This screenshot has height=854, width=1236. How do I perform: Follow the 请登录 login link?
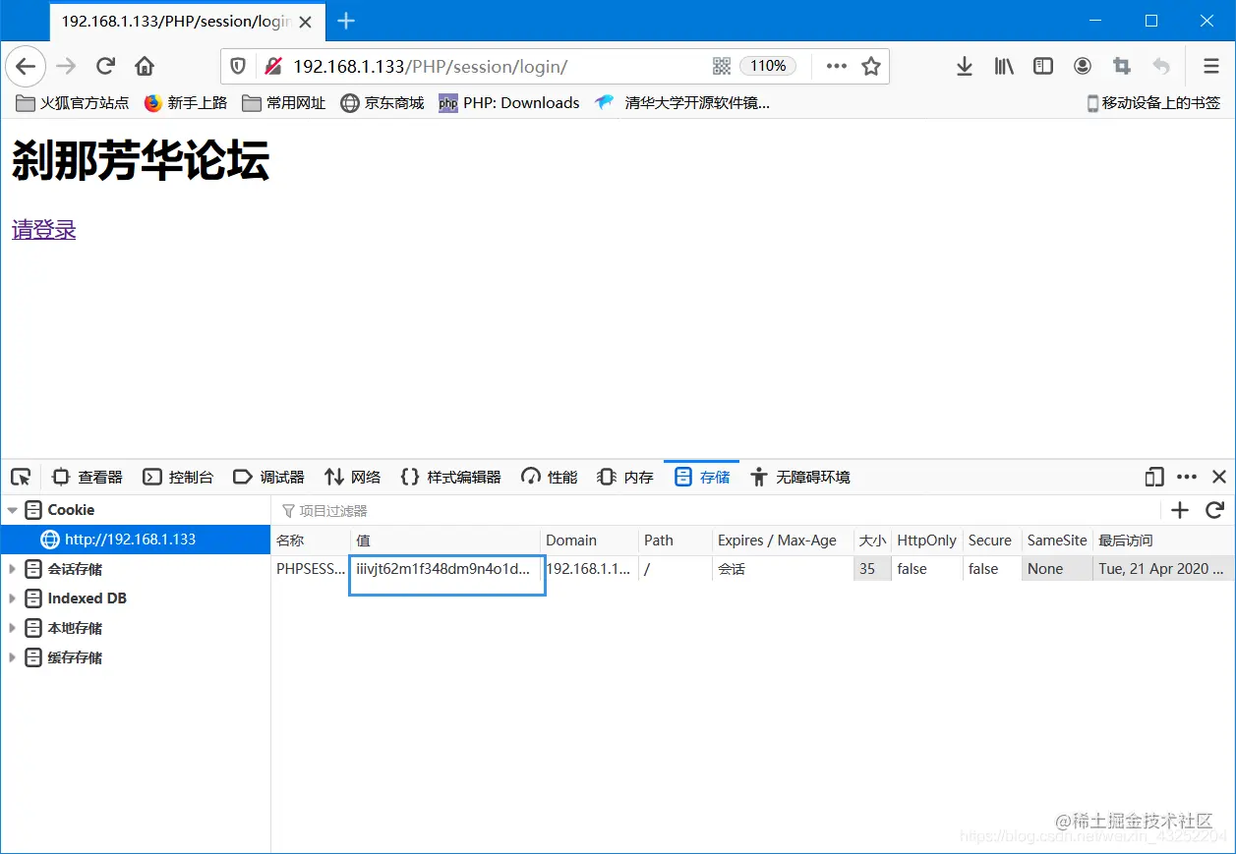pyautogui.click(x=44, y=229)
